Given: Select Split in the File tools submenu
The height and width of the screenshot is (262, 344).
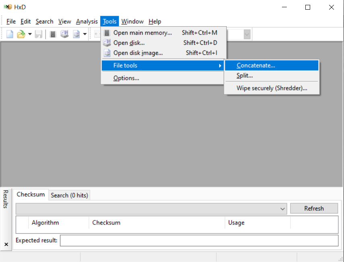Looking at the screenshot, I should point(245,75).
